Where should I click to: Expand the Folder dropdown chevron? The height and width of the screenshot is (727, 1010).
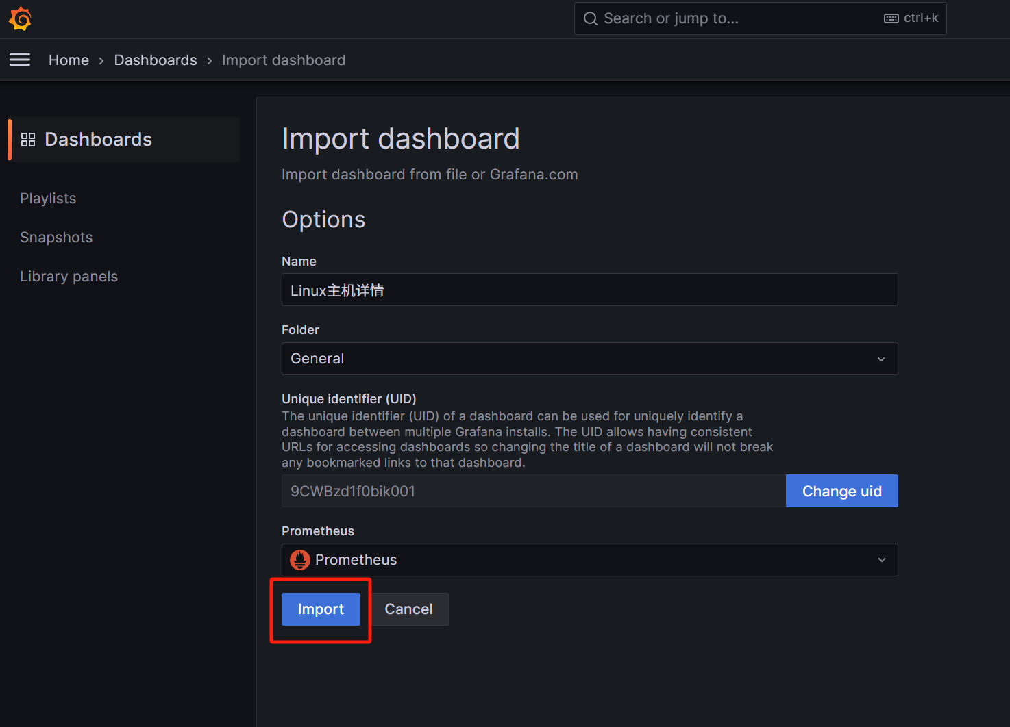(x=881, y=359)
